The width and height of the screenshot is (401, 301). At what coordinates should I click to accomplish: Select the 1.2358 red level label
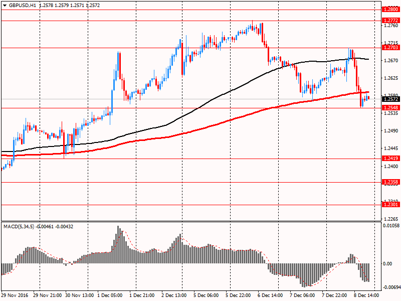[391, 182]
